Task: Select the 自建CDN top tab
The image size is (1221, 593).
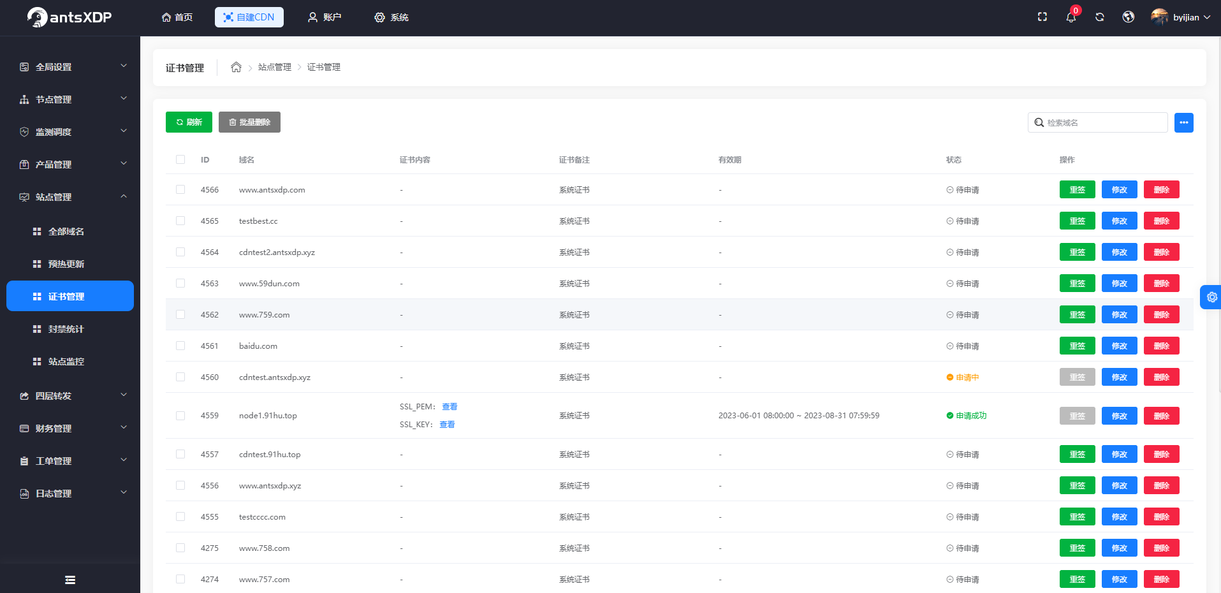Action: point(249,17)
